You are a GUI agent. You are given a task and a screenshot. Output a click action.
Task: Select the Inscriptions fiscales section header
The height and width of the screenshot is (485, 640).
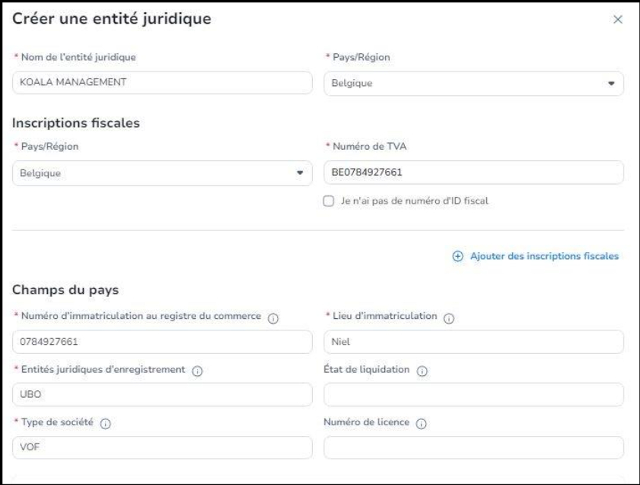click(x=76, y=123)
